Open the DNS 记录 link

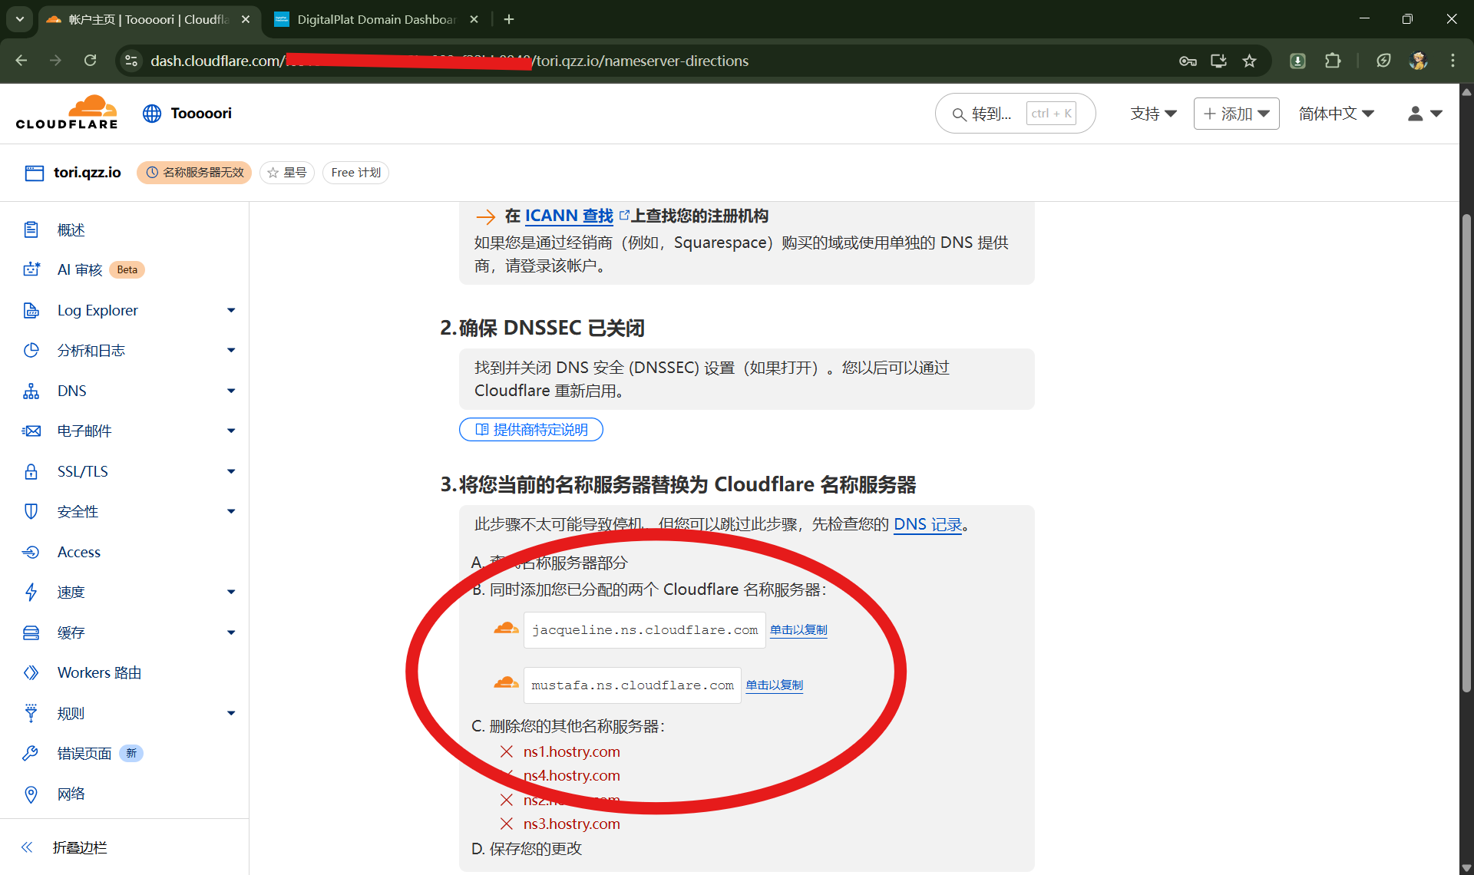click(x=927, y=524)
